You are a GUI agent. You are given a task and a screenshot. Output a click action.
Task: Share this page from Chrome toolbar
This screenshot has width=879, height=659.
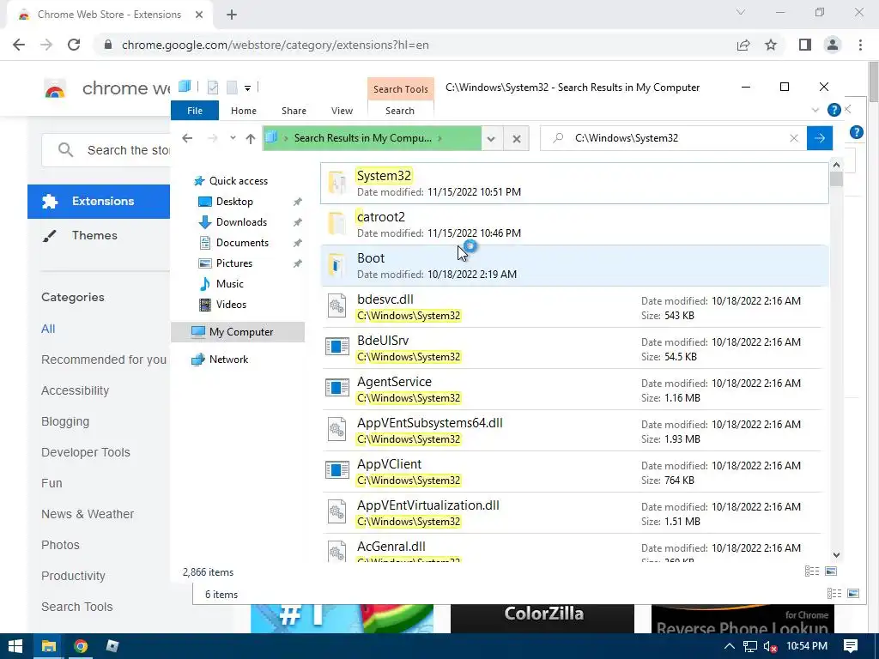[743, 45]
